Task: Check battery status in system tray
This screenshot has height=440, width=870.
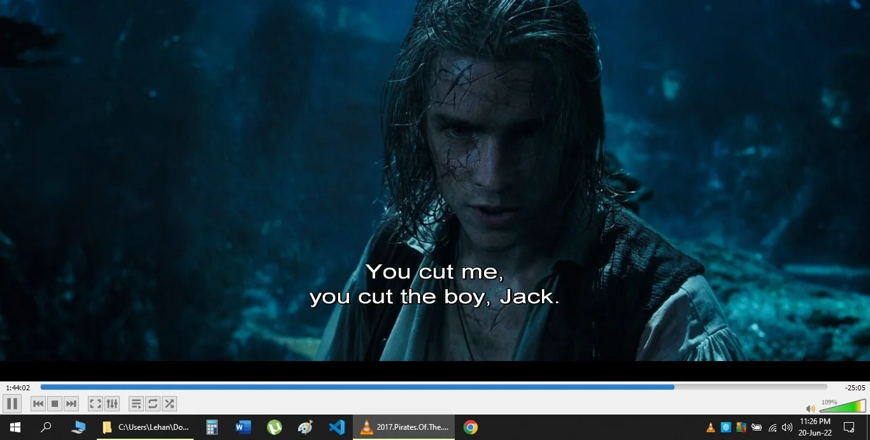Action: click(757, 427)
